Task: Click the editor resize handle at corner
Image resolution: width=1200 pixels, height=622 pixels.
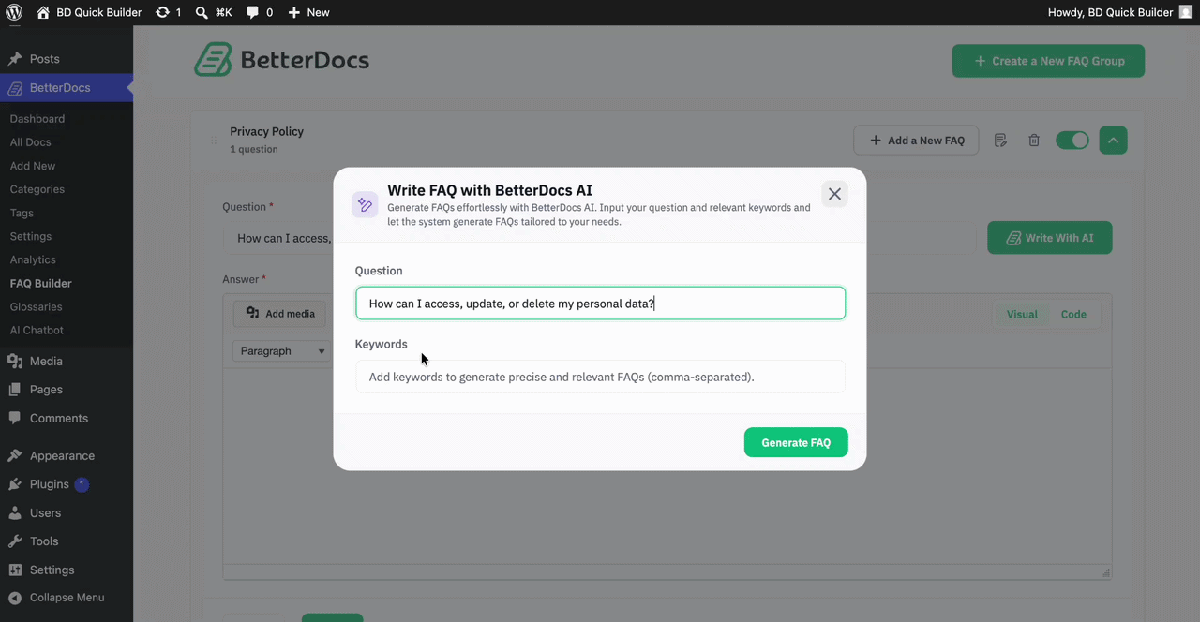Action: coord(1105,572)
